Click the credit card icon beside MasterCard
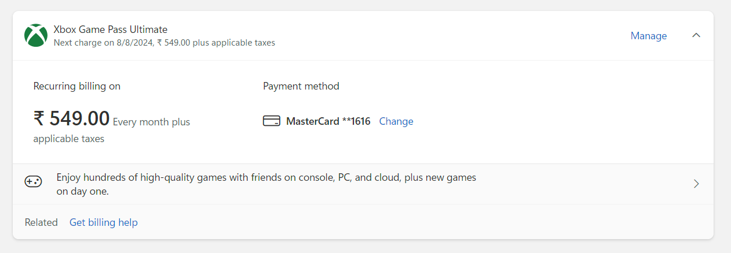The width and height of the screenshot is (731, 253). pyautogui.click(x=272, y=121)
